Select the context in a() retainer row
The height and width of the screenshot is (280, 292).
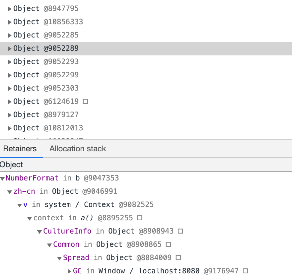(49, 218)
